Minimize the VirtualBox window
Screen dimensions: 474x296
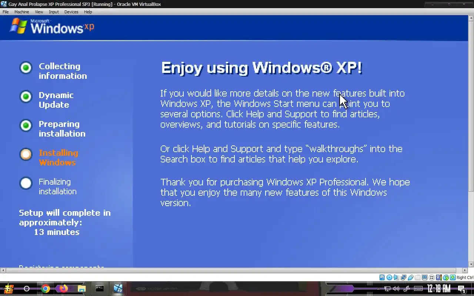[433, 4]
